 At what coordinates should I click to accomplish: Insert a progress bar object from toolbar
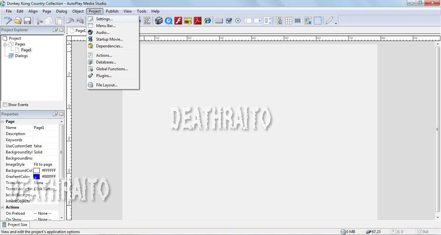[298, 21]
